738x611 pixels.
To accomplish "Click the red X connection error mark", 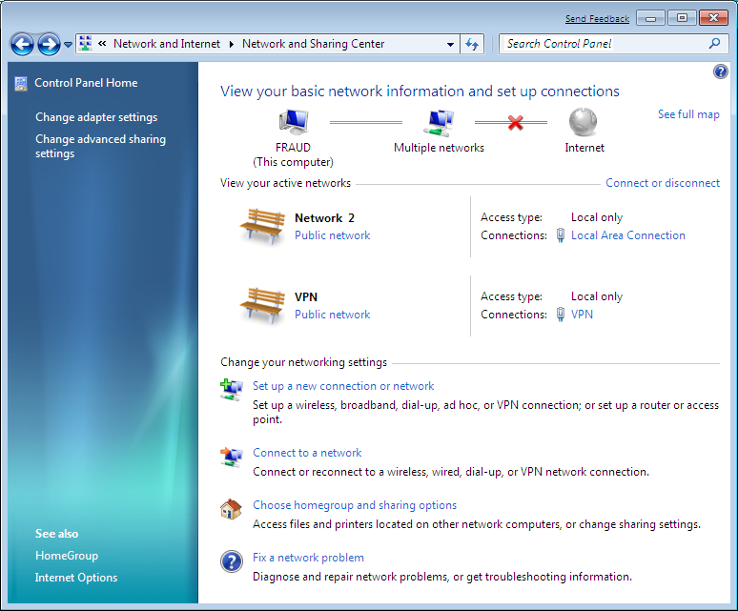I will pos(516,123).
